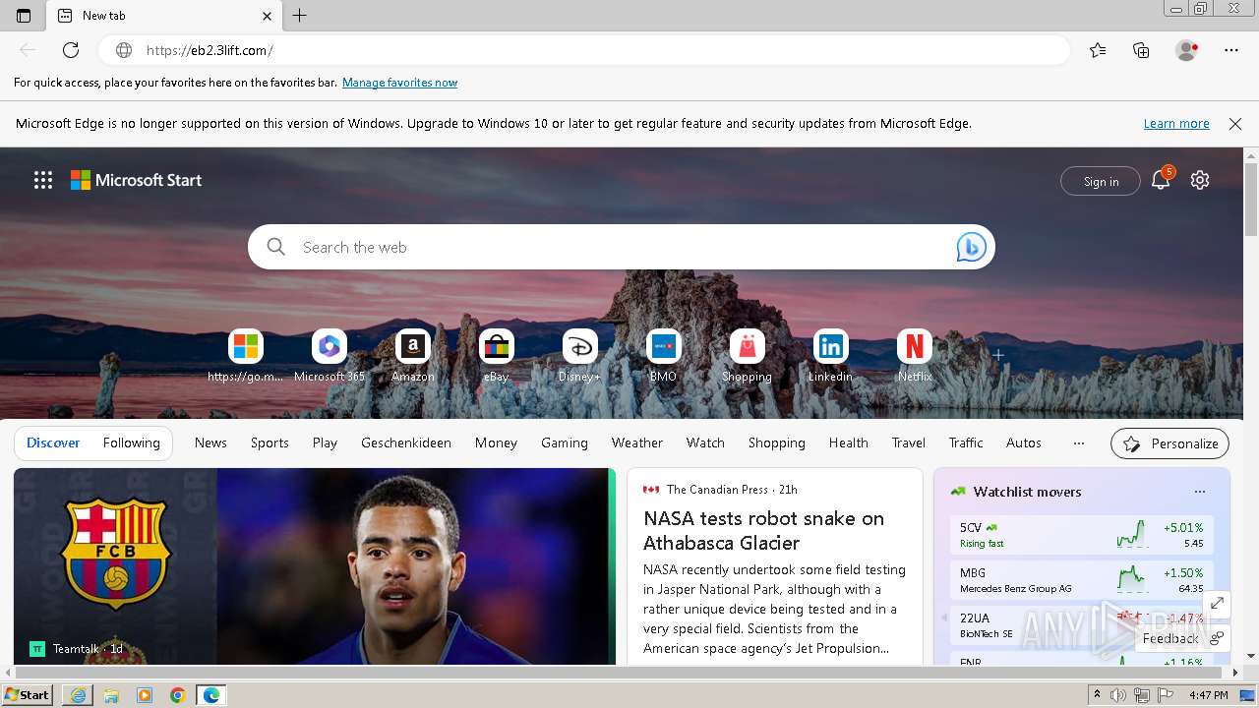Launch Internet Explorer from taskbar

point(78,695)
